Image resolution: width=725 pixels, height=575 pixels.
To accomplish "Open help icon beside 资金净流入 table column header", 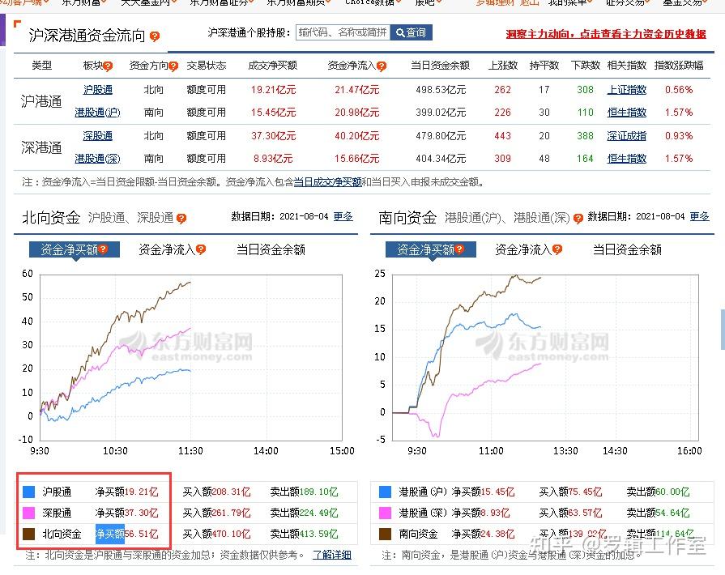I will [382, 66].
